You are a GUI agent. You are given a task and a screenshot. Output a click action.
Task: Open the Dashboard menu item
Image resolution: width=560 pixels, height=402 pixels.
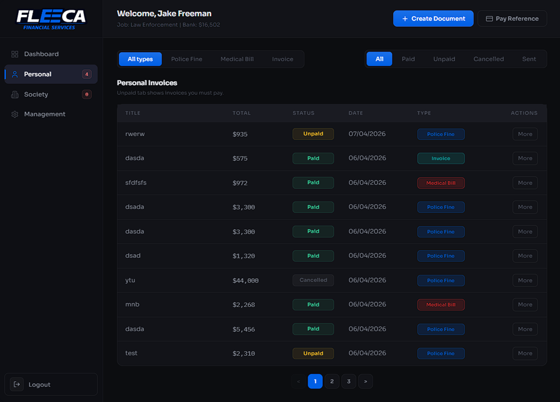[51, 54]
